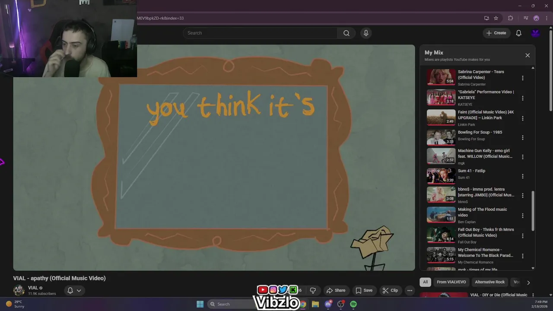553x311 pixels.
Task: Play the Bowling For Soup 1985 thumbnail
Action: [441, 137]
